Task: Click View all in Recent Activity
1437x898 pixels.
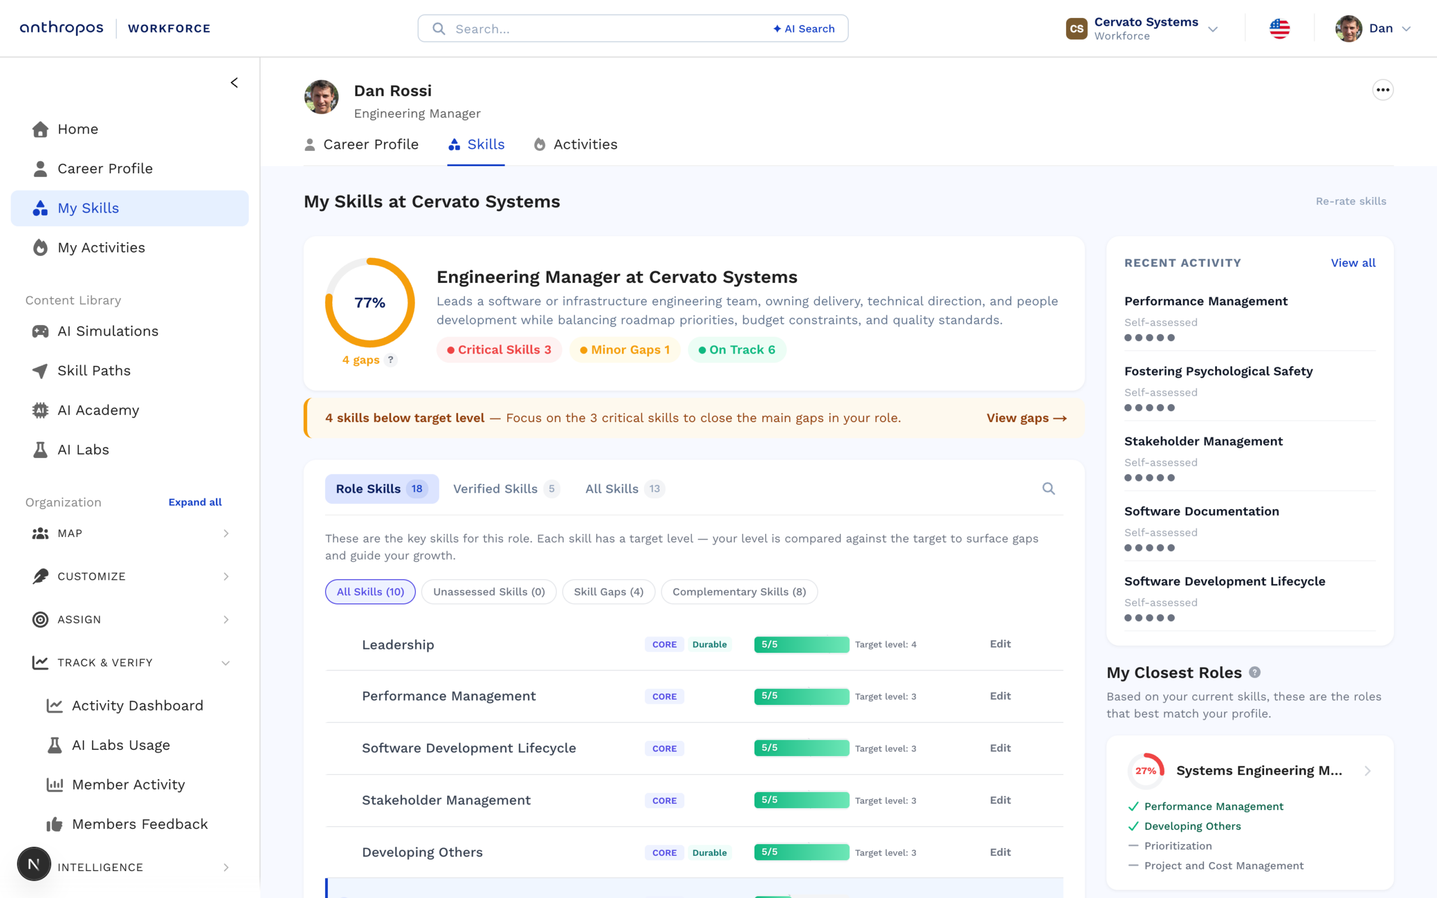Action: [1353, 263]
